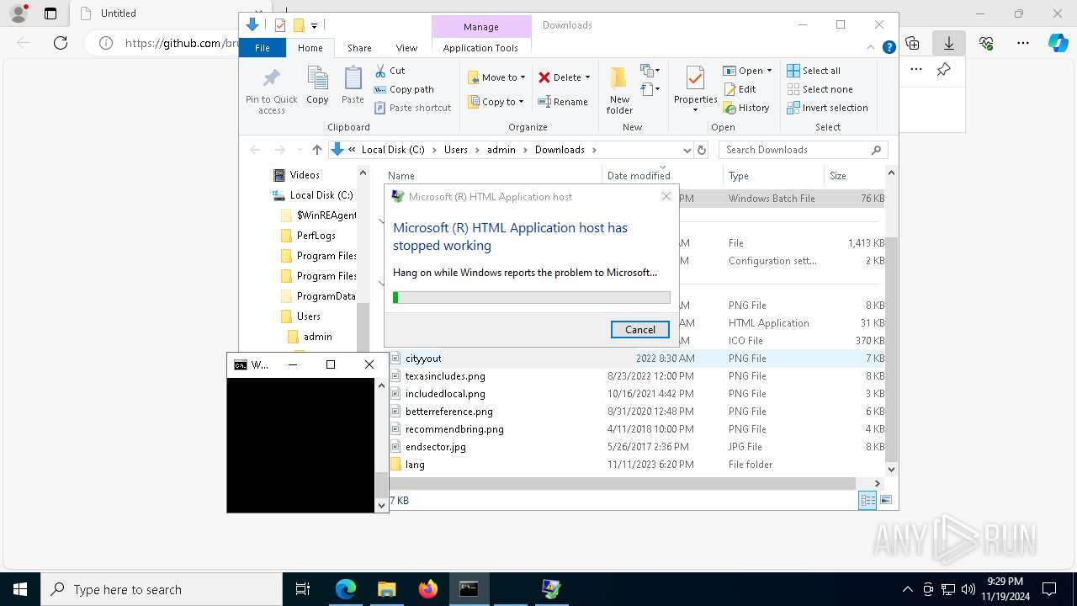Click the error report progress bar
This screenshot has width=1077, height=606.
532,297
